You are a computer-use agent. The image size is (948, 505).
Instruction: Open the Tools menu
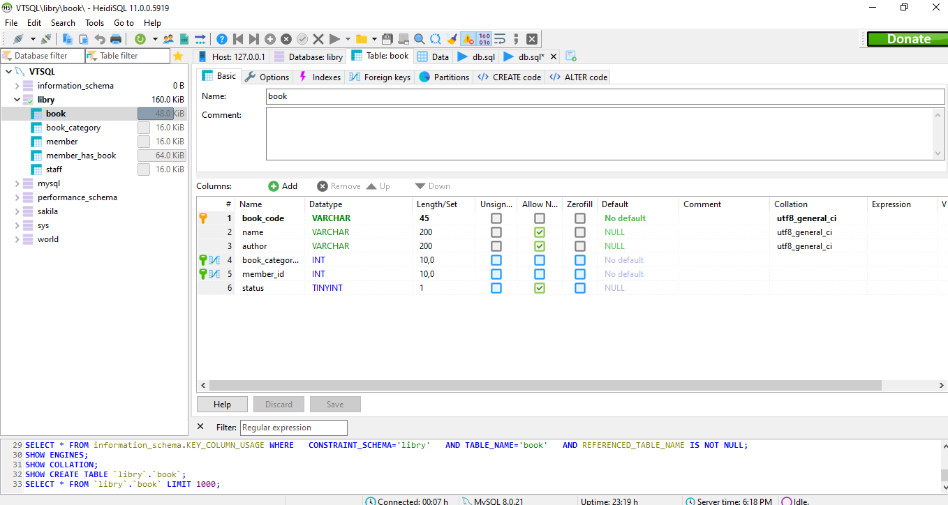point(94,22)
